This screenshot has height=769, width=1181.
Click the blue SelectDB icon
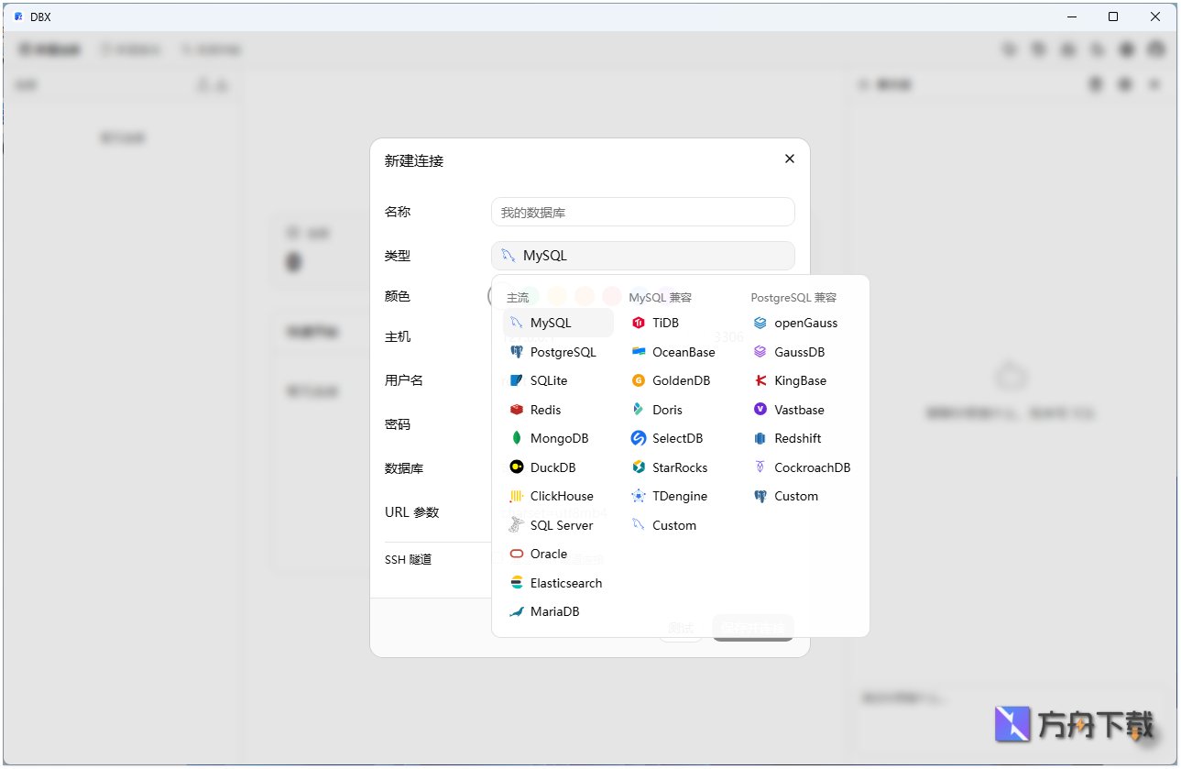639,438
